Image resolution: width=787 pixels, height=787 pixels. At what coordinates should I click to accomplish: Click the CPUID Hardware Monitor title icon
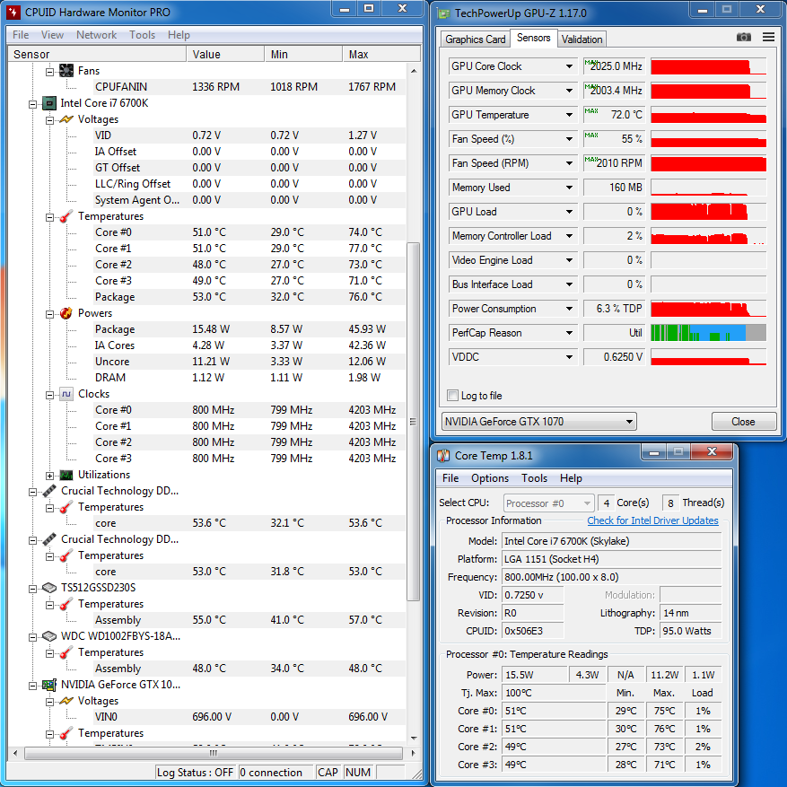point(13,12)
